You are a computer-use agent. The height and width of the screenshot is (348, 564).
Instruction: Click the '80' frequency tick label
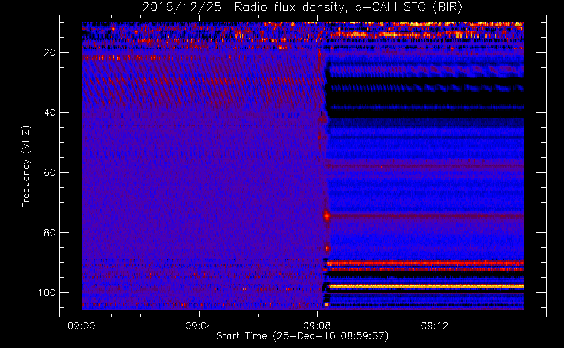point(50,232)
